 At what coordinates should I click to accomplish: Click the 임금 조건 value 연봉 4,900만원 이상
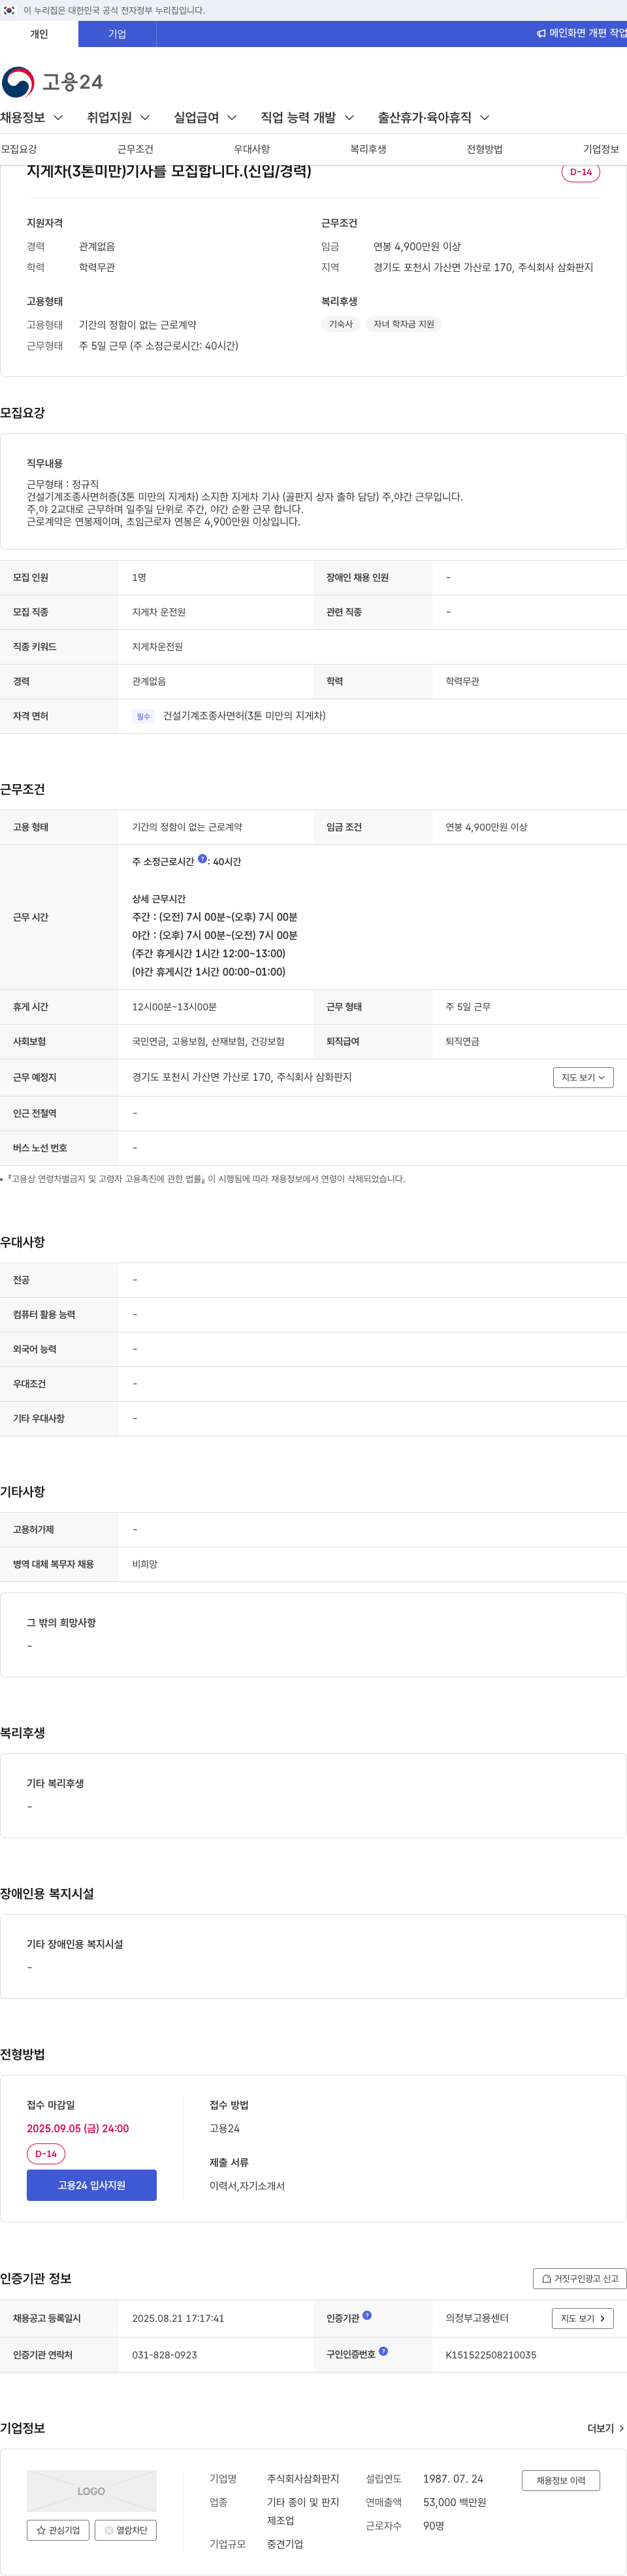point(487,827)
